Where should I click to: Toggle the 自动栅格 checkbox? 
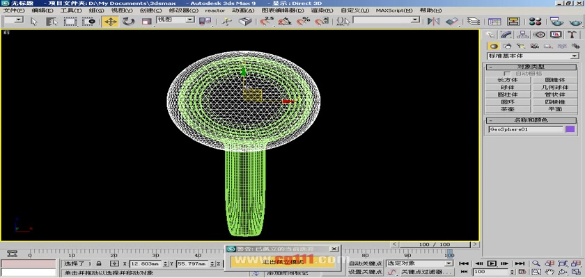coord(508,73)
